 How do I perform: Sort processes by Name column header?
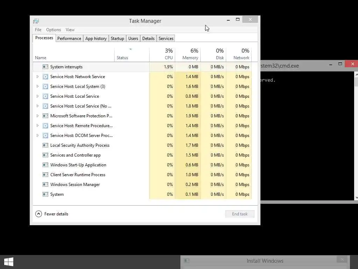pyautogui.click(x=73, y=55)
